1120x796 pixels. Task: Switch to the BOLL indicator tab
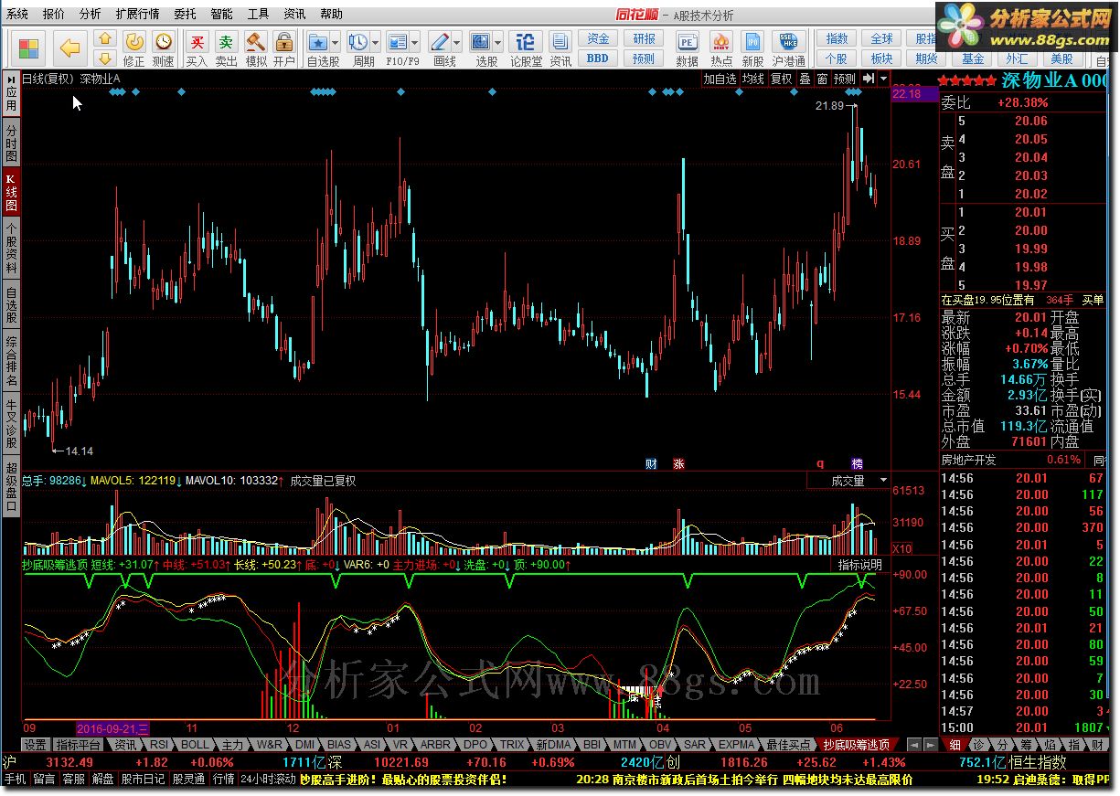[195, 745]
